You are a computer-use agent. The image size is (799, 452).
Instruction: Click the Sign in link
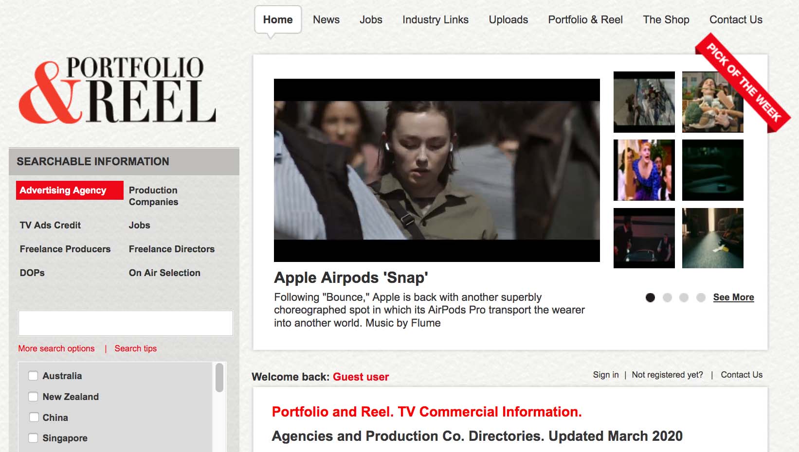pyautogui.click(x=606, y=375)
